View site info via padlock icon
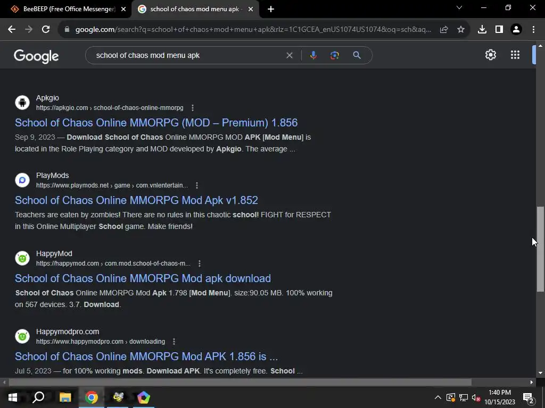This screenshot has height=408, width=545. tap(67, 30)
